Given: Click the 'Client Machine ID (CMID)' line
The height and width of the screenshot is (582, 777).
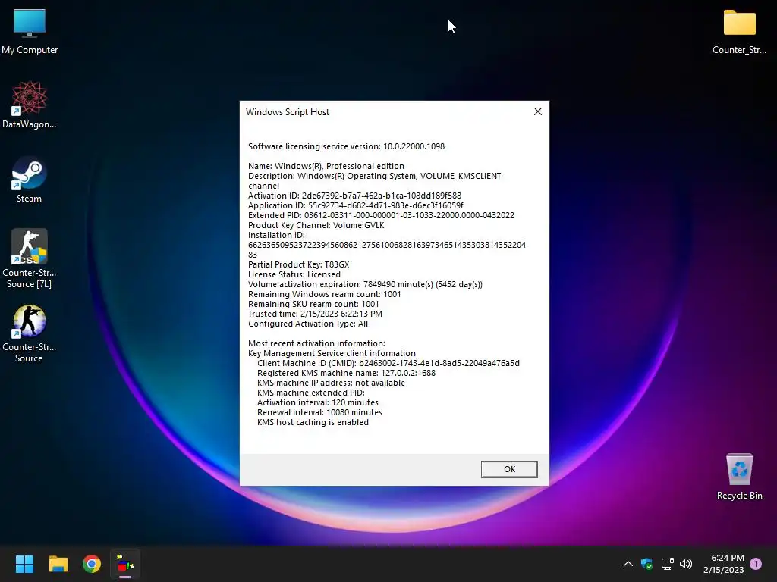Looking at the screenshot, I should point(388,363).
